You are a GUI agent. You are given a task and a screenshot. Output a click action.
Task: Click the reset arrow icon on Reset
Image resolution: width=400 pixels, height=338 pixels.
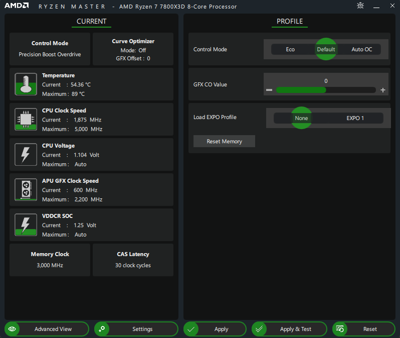pyautogui.click(x=340, y=329)
